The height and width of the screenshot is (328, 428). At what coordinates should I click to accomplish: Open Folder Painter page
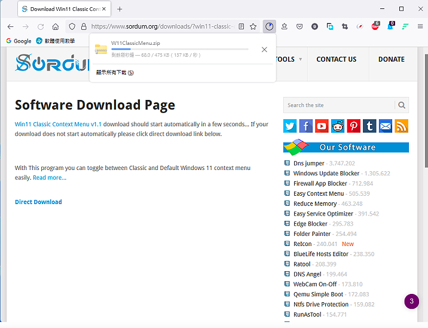tap(312, 234)
